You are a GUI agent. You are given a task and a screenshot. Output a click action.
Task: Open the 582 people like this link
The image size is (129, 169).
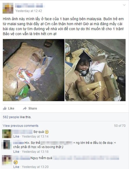(17, 117)
